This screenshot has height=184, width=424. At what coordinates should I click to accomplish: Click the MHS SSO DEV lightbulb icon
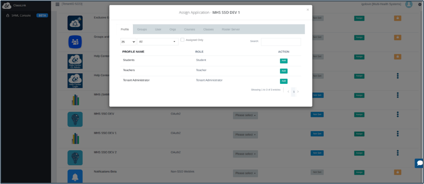coord(75,119)
